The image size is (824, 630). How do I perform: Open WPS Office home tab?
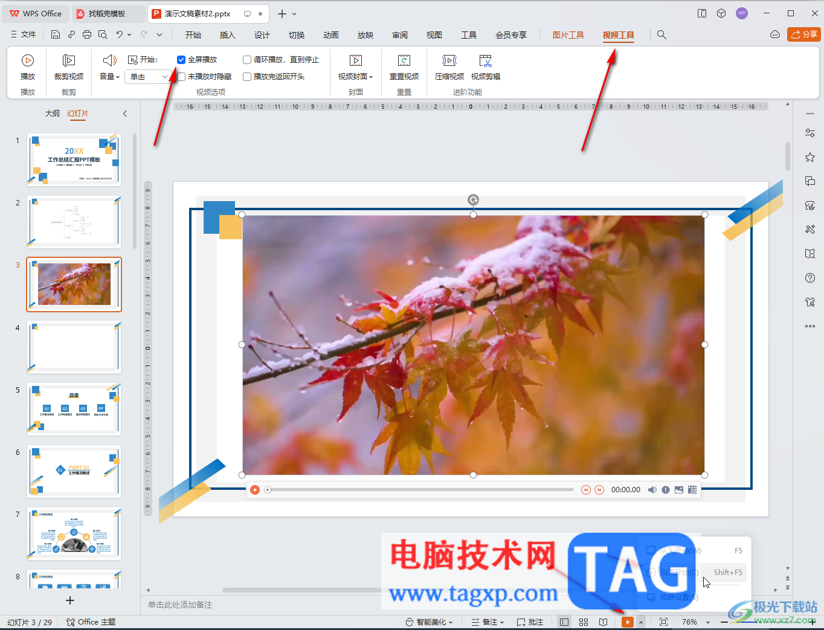click(x=36, y=13)
